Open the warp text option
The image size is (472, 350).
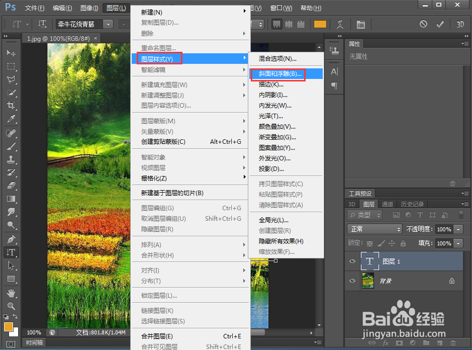coord(340,24)
